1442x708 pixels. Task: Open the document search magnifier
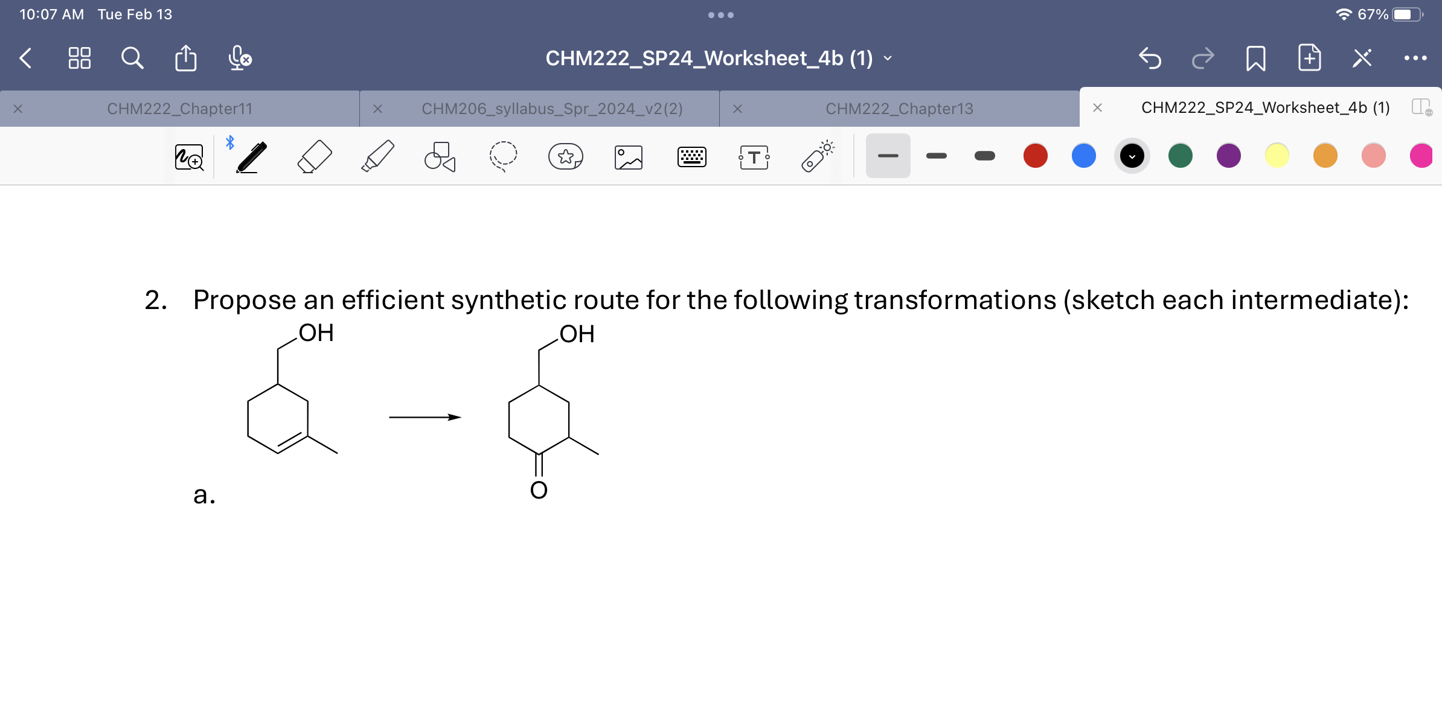coord(132,59)
